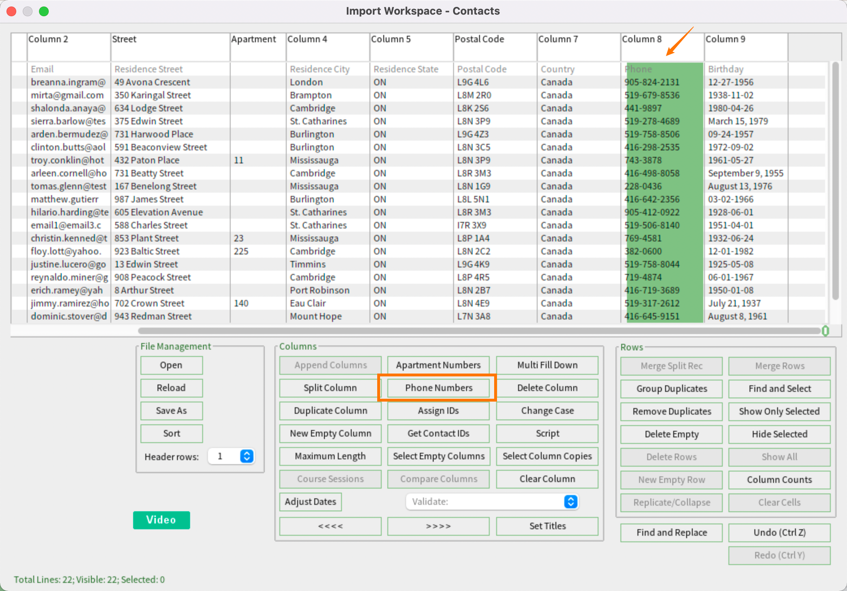Click the Save As button
This screenshot has height=591, width=847.
tap(171, 411)
